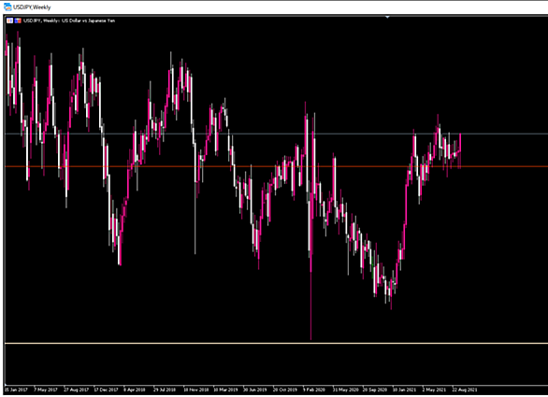The image size is (548, 397).
Task: Click the 18 Nov 2018 date label
Action: coord(196,390)
